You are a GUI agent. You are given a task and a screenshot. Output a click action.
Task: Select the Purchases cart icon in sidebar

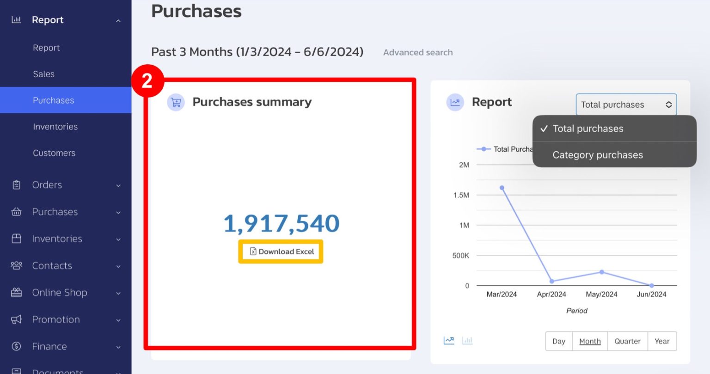pos(17,212)
